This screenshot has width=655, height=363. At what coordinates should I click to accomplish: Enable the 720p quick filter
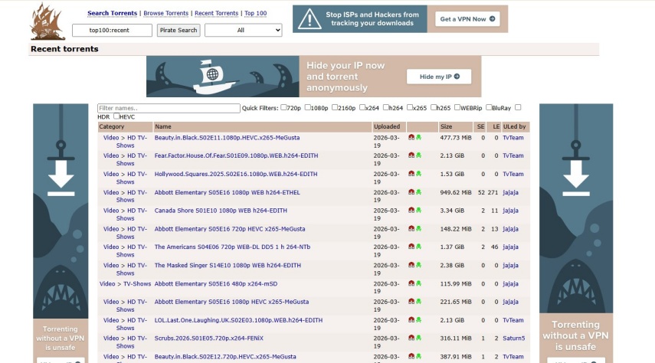(283, 107)
